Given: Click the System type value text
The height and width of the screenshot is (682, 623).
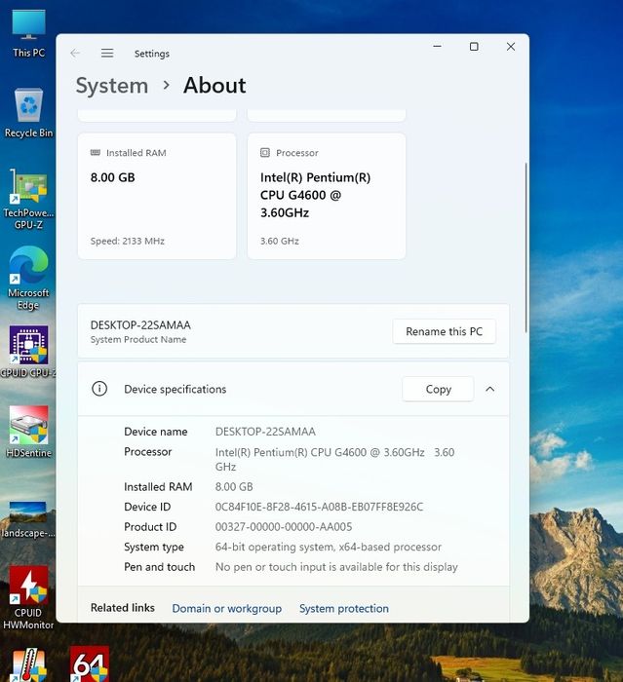Looking at the screenshot, I should 329,547.
